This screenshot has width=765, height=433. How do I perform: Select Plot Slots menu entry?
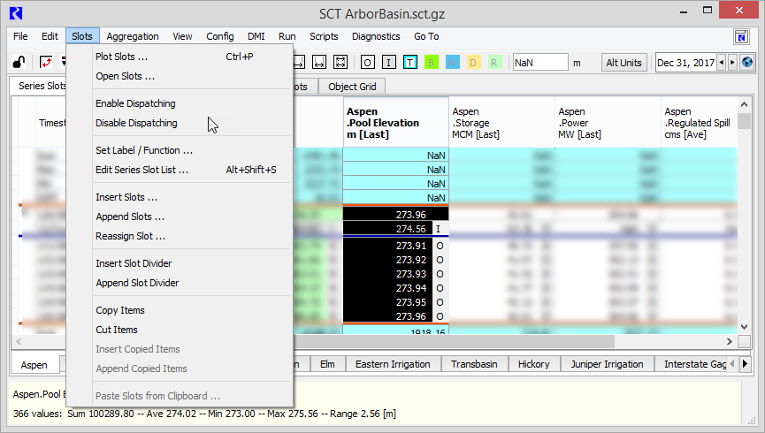pyautogui.click(x=121, y=57)
